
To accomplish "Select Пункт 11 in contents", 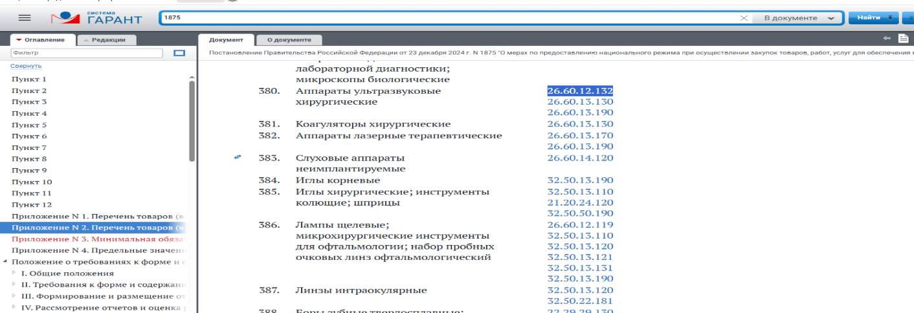I will click(32, 193).
